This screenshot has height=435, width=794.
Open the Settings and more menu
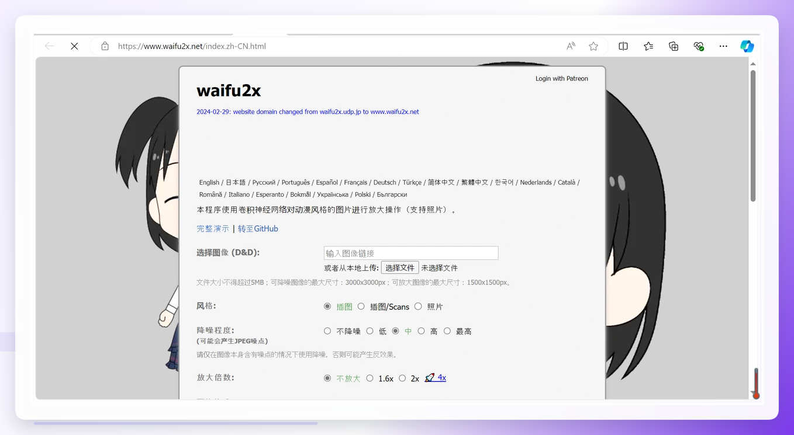723,46
